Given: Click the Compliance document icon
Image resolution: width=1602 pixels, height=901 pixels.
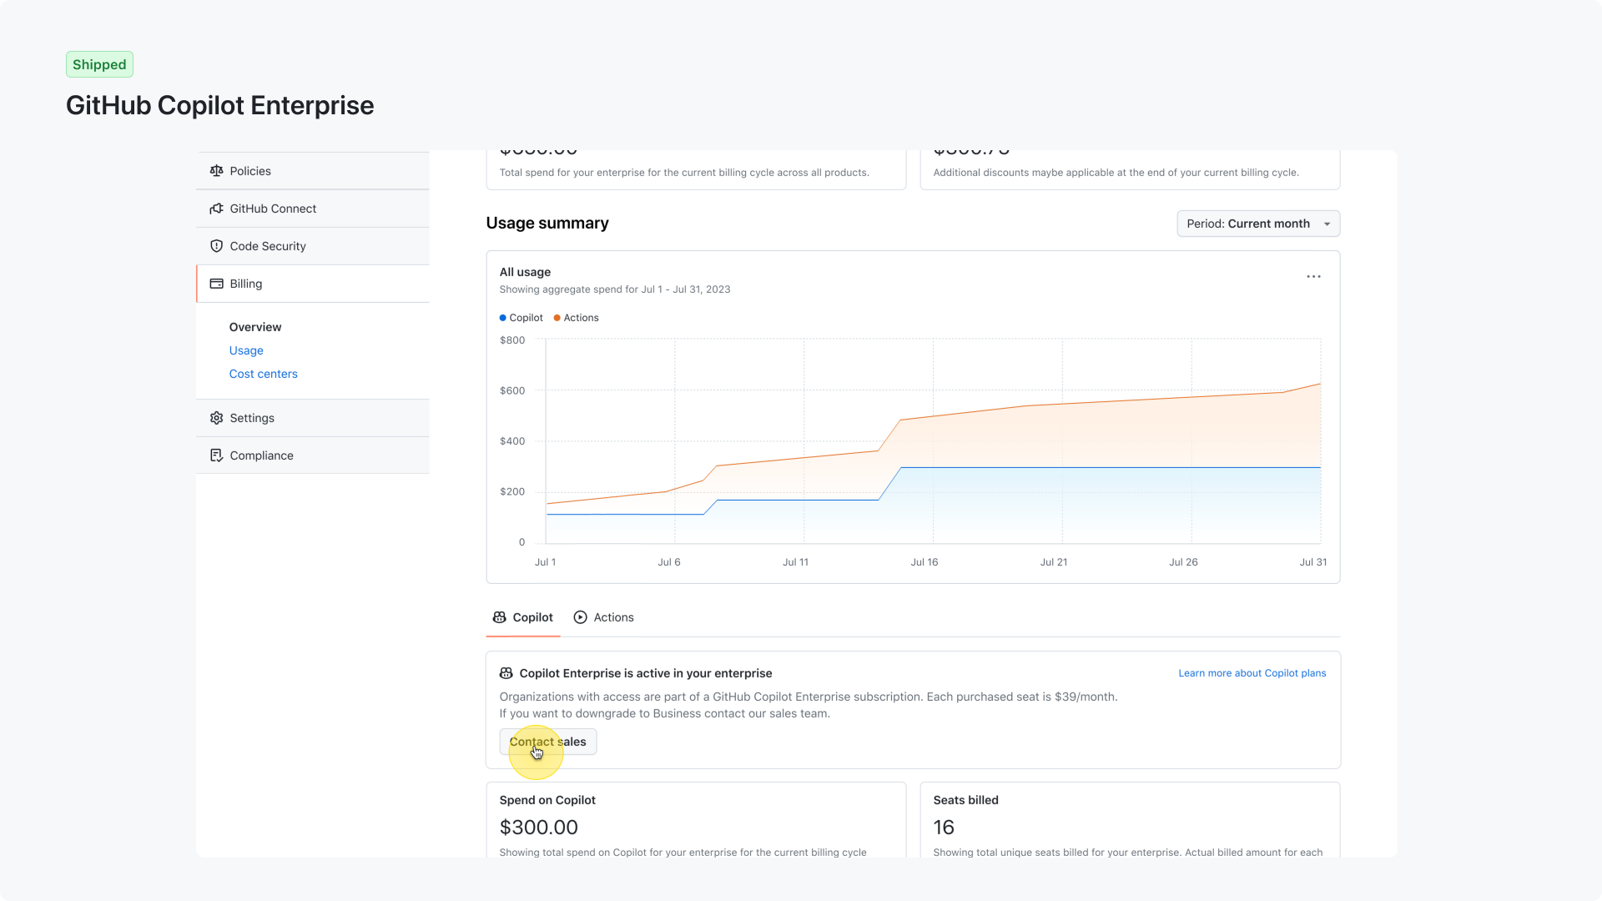Looking at the screenshot, I should tap(217, 456).
